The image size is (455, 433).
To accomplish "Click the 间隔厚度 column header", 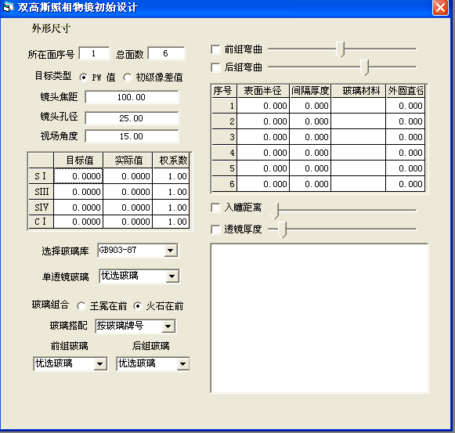I will click(x=310, y=91).
